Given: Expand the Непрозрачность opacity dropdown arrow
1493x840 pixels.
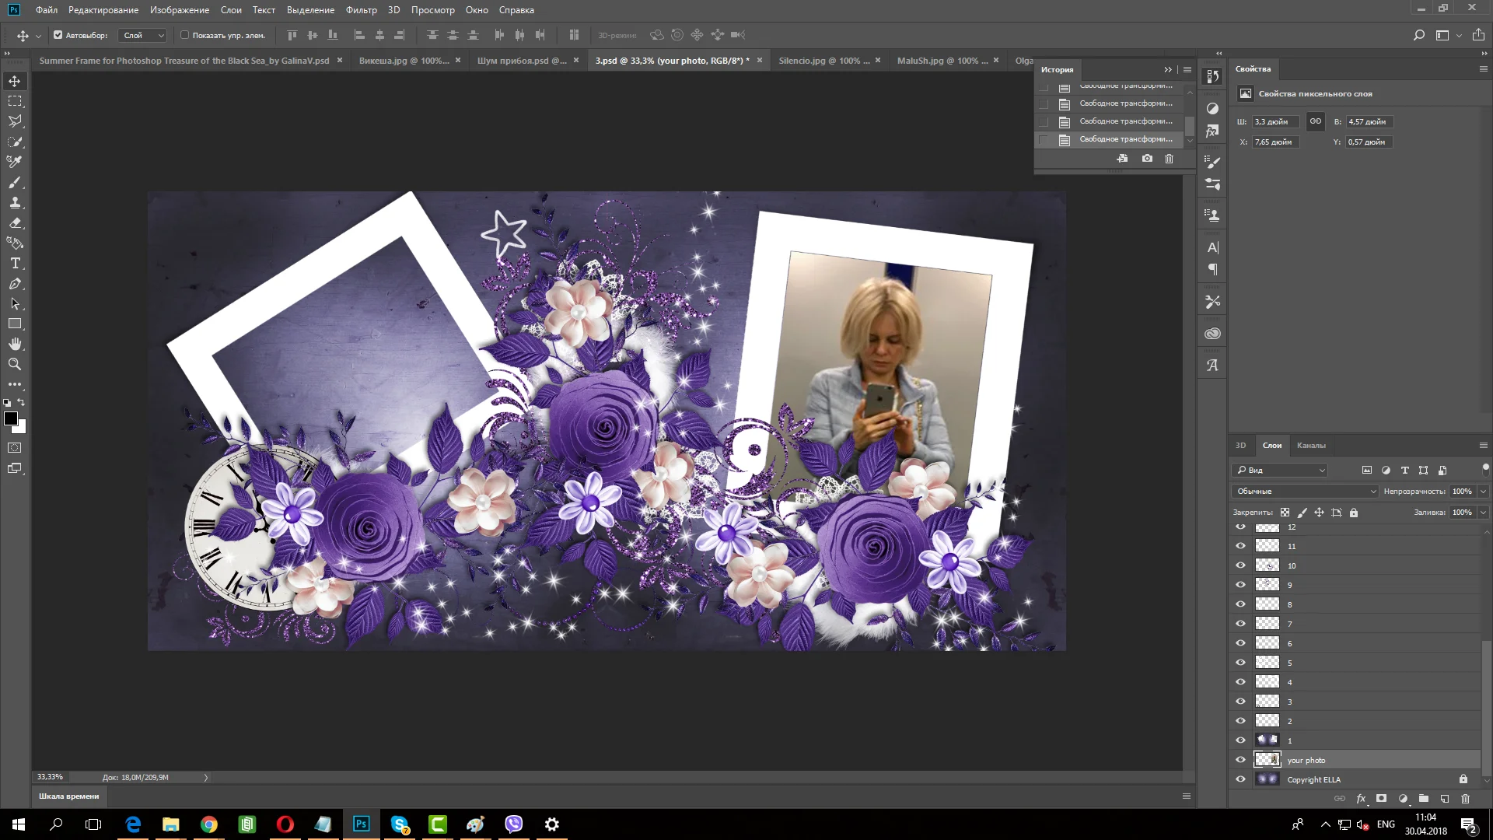Looking at the screenshot, I should (1483, 492).
